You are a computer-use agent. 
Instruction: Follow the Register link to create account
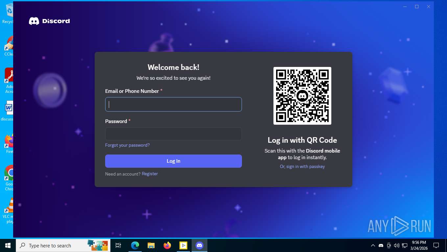coord(150,174)
